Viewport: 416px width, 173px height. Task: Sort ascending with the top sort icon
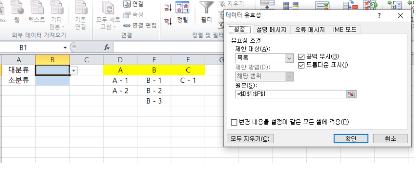tap(168, 8)
